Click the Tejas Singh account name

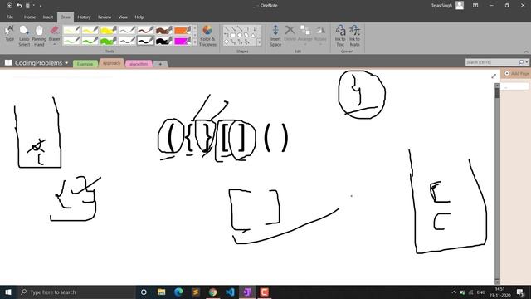tap(441, 6)
